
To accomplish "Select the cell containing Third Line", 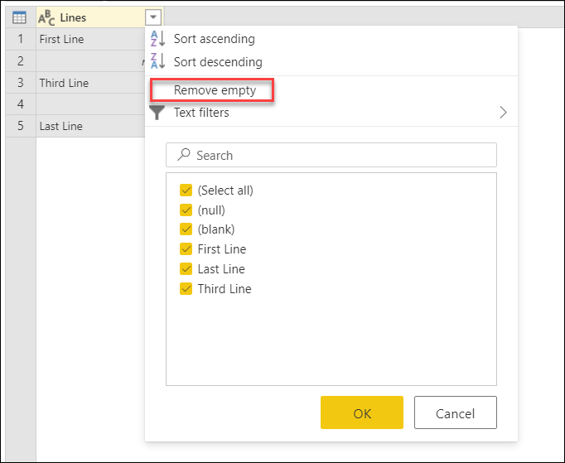I will pos(90,83).
